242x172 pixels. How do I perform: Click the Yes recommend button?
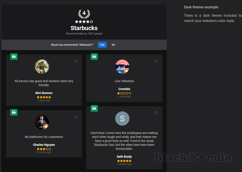102,45
